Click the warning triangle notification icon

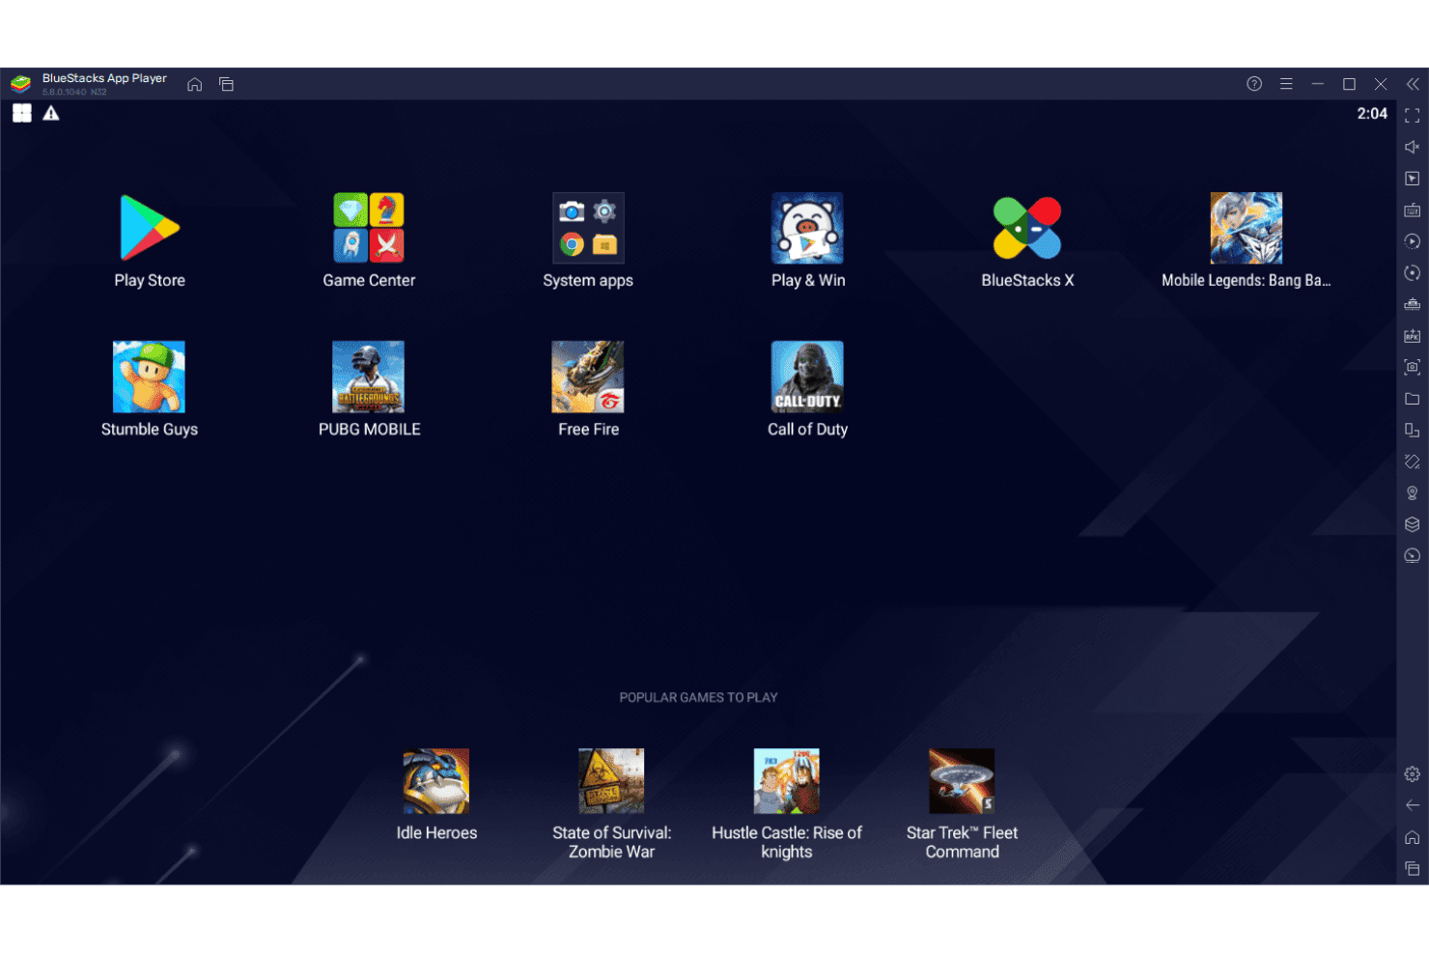point(51,113)
